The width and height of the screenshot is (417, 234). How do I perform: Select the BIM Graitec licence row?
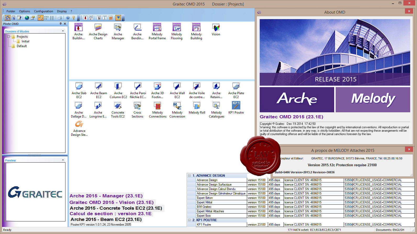point(305,207)
